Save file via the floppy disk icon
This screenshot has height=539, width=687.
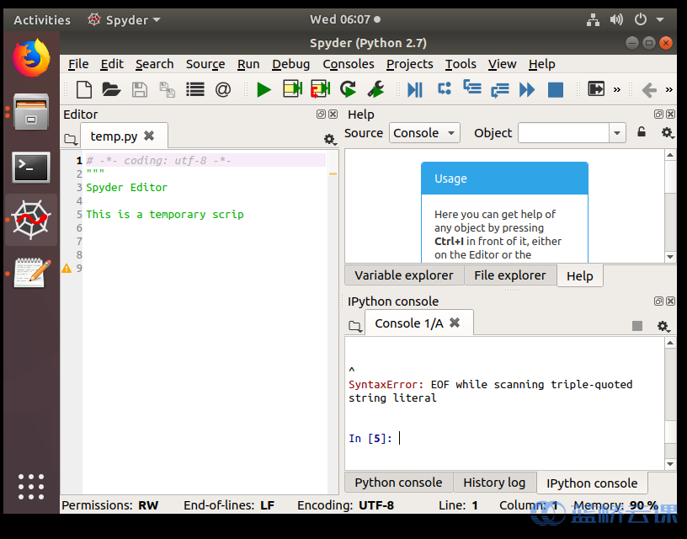tap(139, 90)
